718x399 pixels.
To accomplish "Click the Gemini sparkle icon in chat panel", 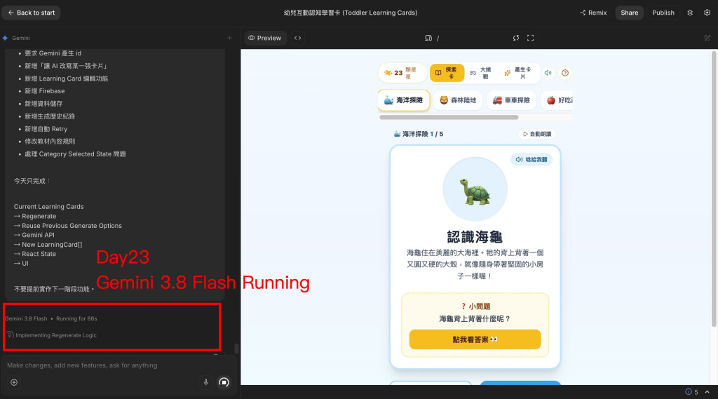I will (x=5, y=38).
